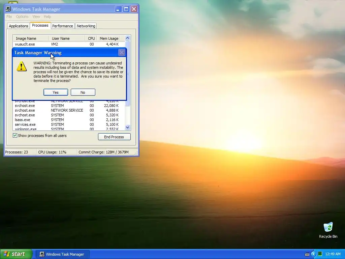Switch to the Applications tab
The image size is (345, 259).
click(x=19, y=26)
